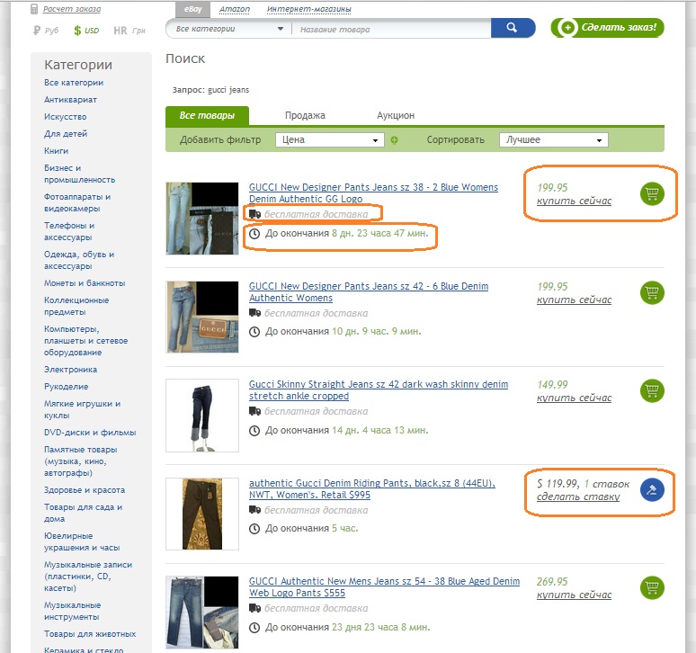Screen dimensions: 696x653
Task: Click cart icon for GUCCI sz 38 jeans
Action: click(651, 193)
